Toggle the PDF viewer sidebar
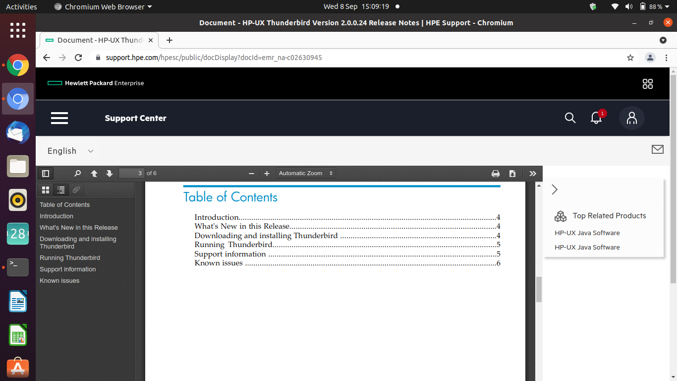 point(46,173)
